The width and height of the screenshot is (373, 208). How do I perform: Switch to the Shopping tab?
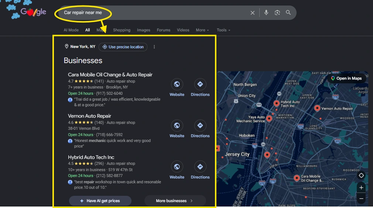122,30
